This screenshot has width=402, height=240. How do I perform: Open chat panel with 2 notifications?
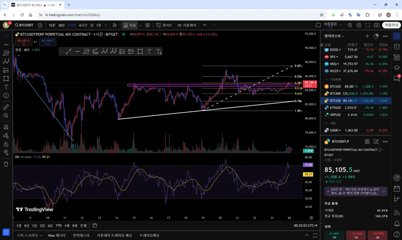tap(397, 78)
